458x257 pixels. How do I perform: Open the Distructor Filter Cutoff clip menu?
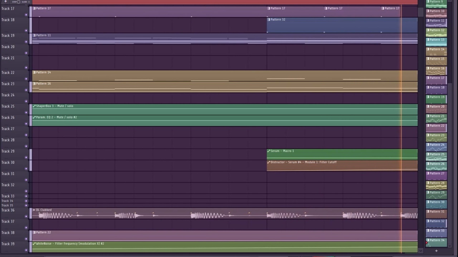pos(269,162)
